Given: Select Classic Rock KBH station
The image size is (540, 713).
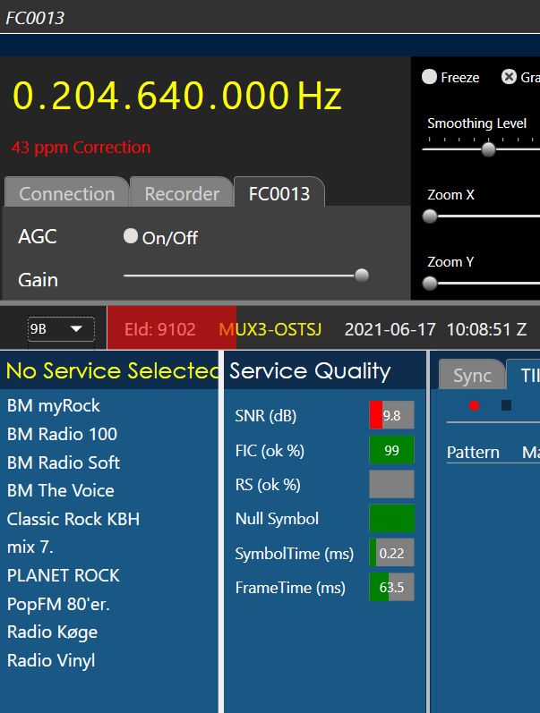Looking at the screenshot, I should pos(73,519).
